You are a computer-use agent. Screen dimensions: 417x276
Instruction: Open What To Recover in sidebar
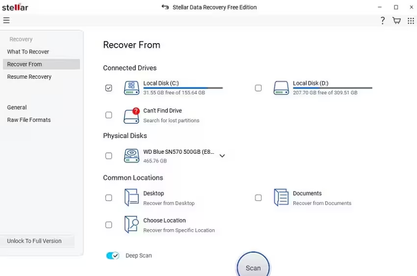tap(28, 52)
